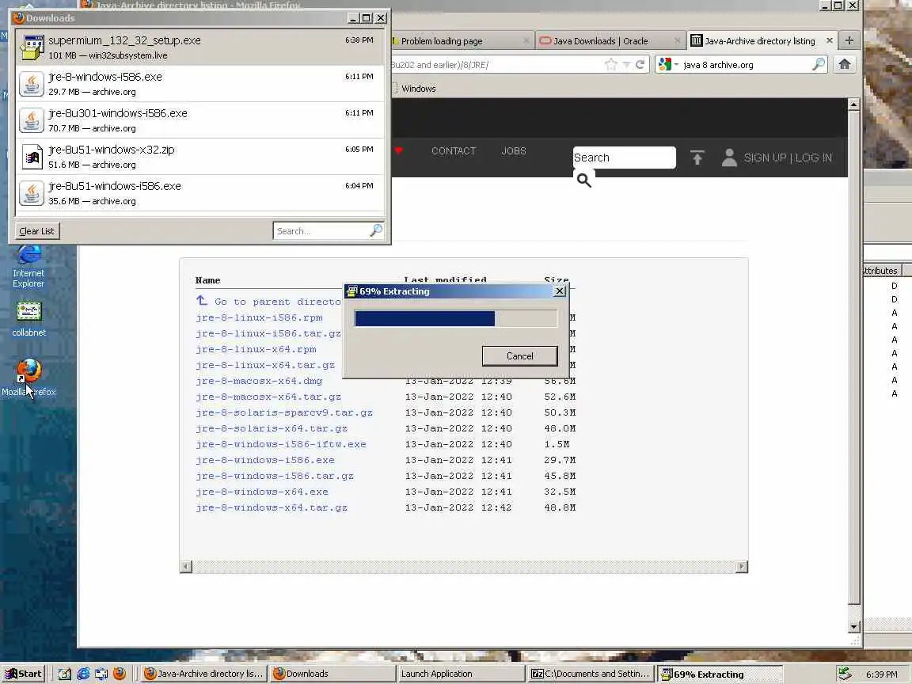Click the parent directory up-arrow icon
This screenshot has width=912, height=684.
click(202, 300)
